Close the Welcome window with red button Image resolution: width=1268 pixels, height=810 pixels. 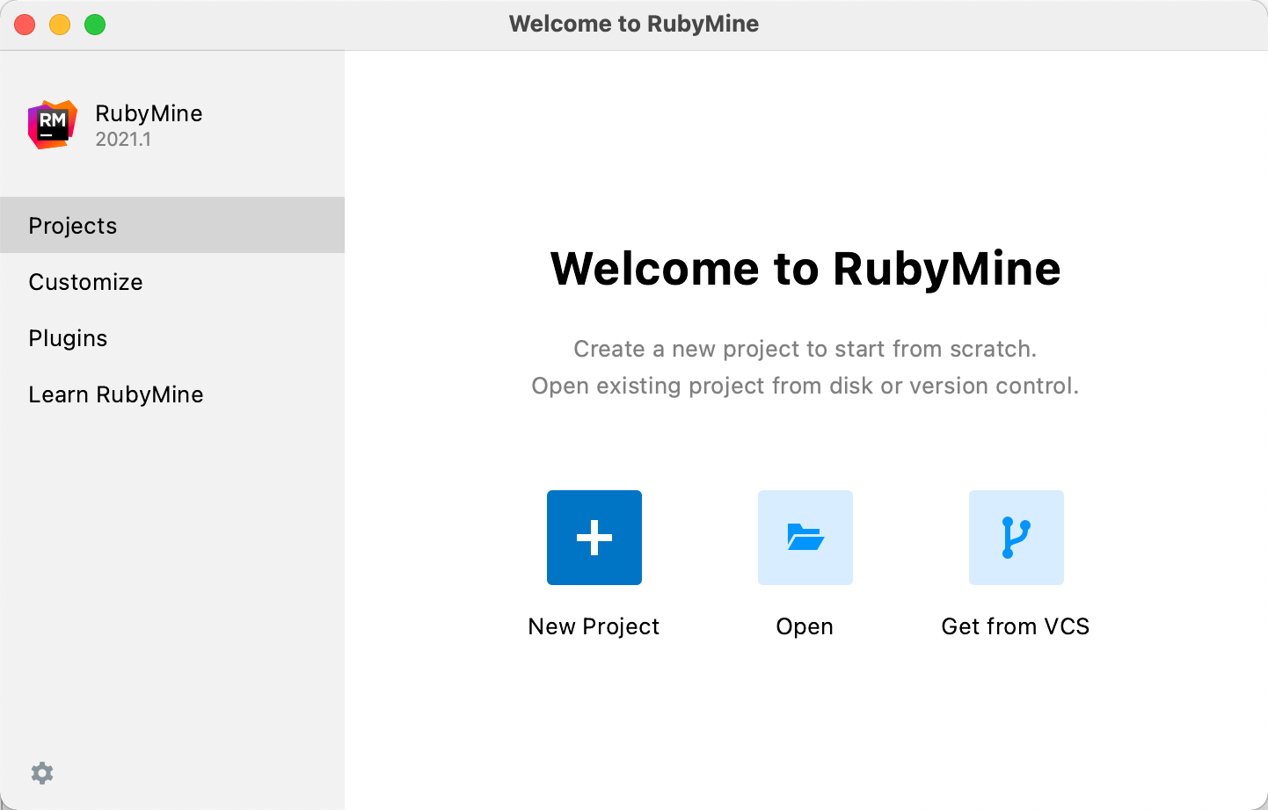pos(25,25)
